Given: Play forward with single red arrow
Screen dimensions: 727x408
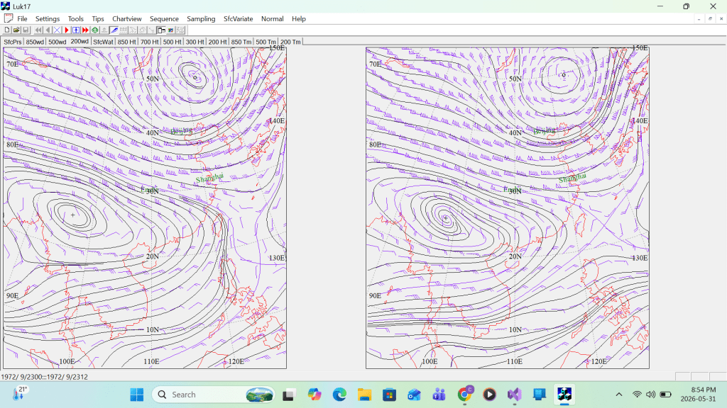Looking at the screenshot, I should [x=67, y=30].
